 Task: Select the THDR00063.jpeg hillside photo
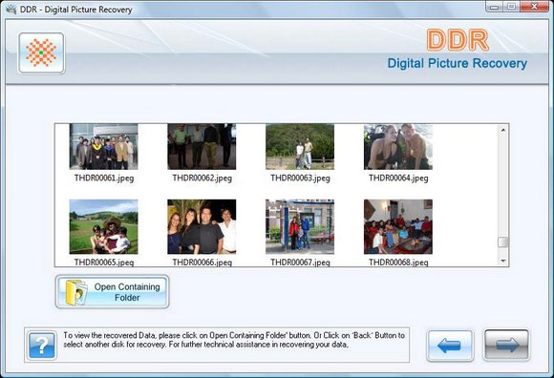300,146
